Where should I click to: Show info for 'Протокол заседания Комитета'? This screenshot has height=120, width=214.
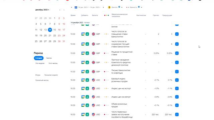(x=177, y=62)
